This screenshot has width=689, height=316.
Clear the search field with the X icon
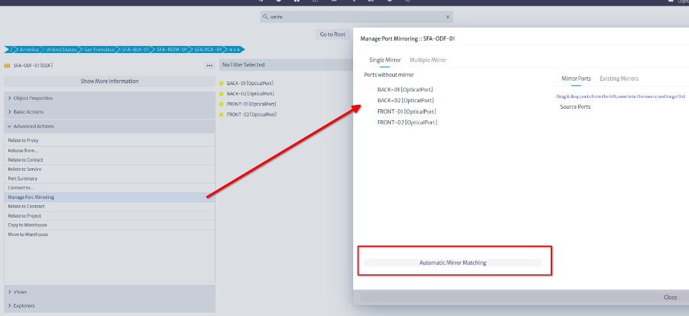click(448, 17)
